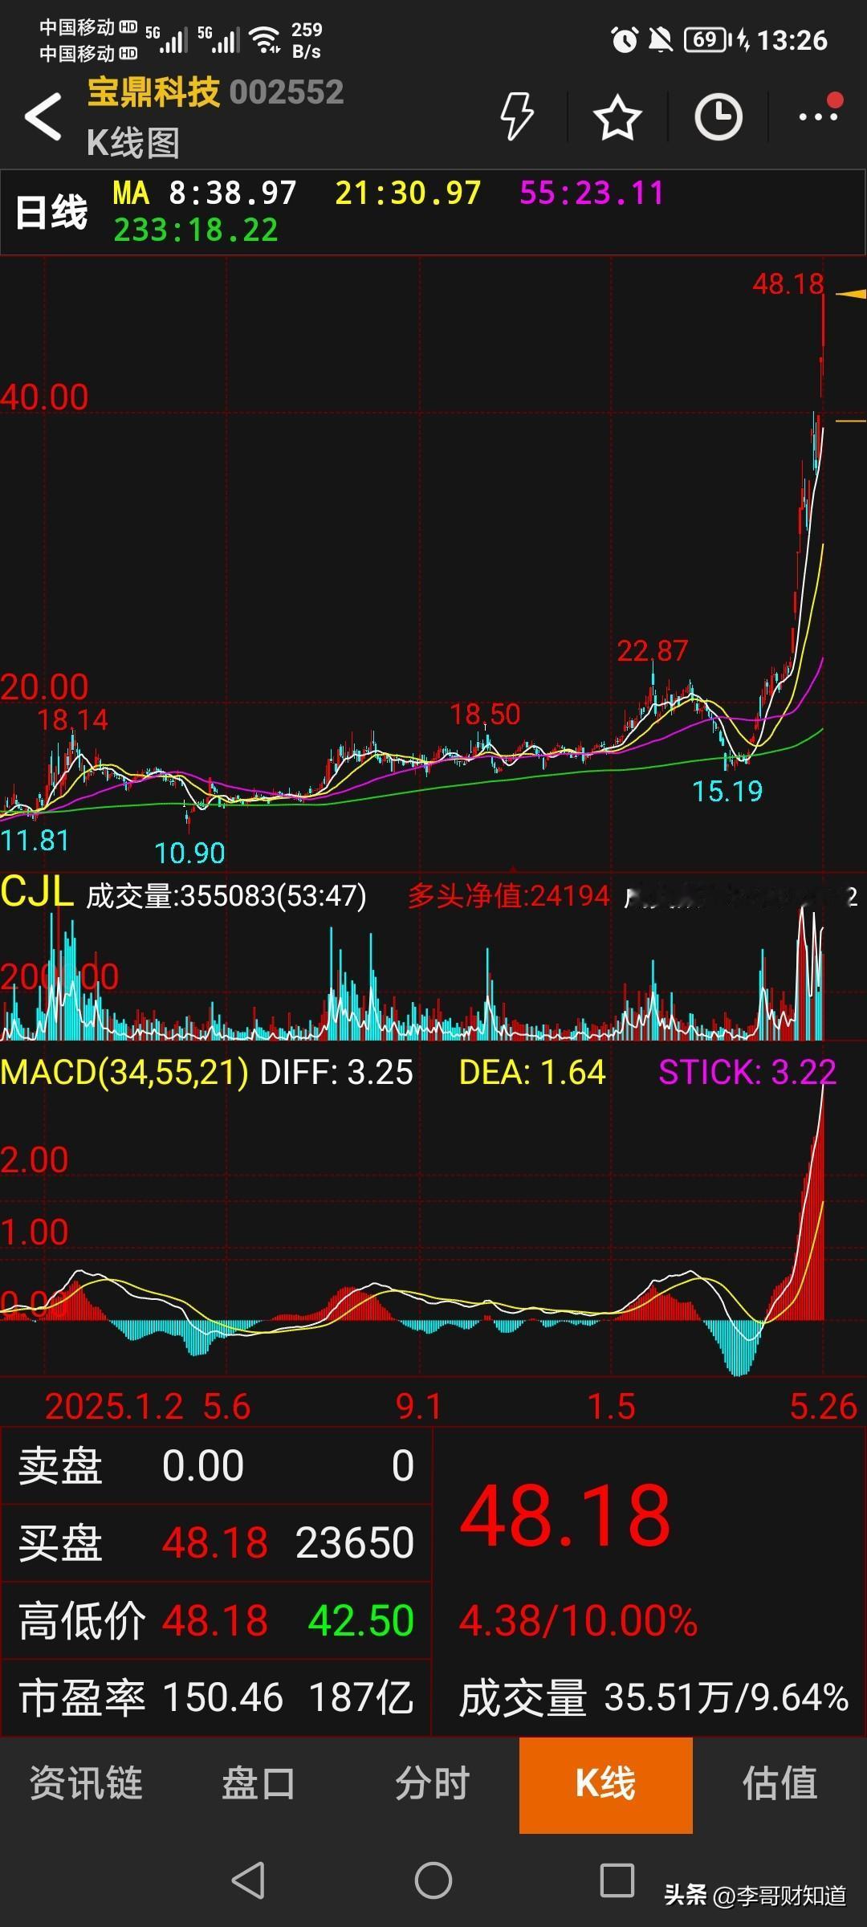This screenshot has height=1927, width=867.
Task: Tap the 2025.1.2 date on axis
Action: (x=114, y=1407)
